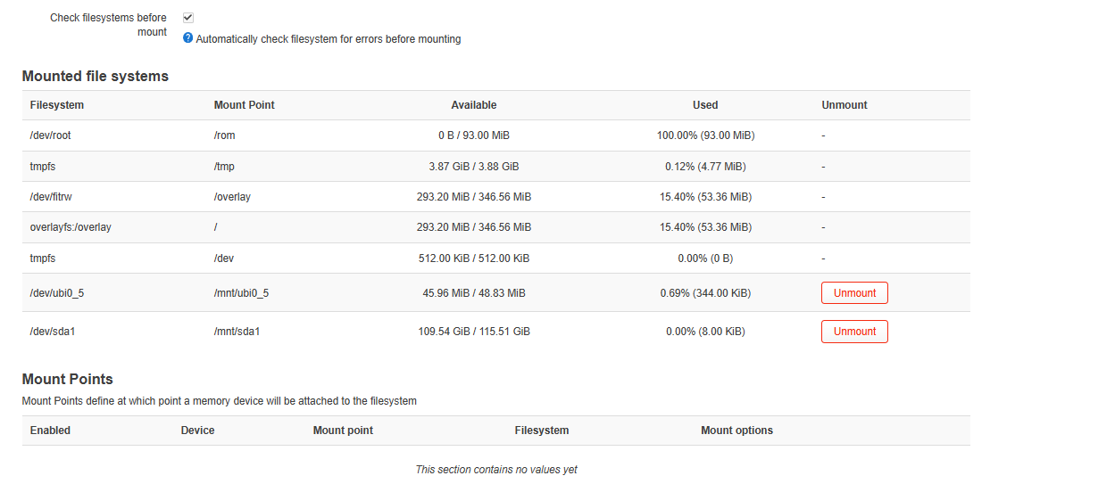
Task: Unmount the /dev/ubi0_5 filesystem
Action: click(854, 292)
